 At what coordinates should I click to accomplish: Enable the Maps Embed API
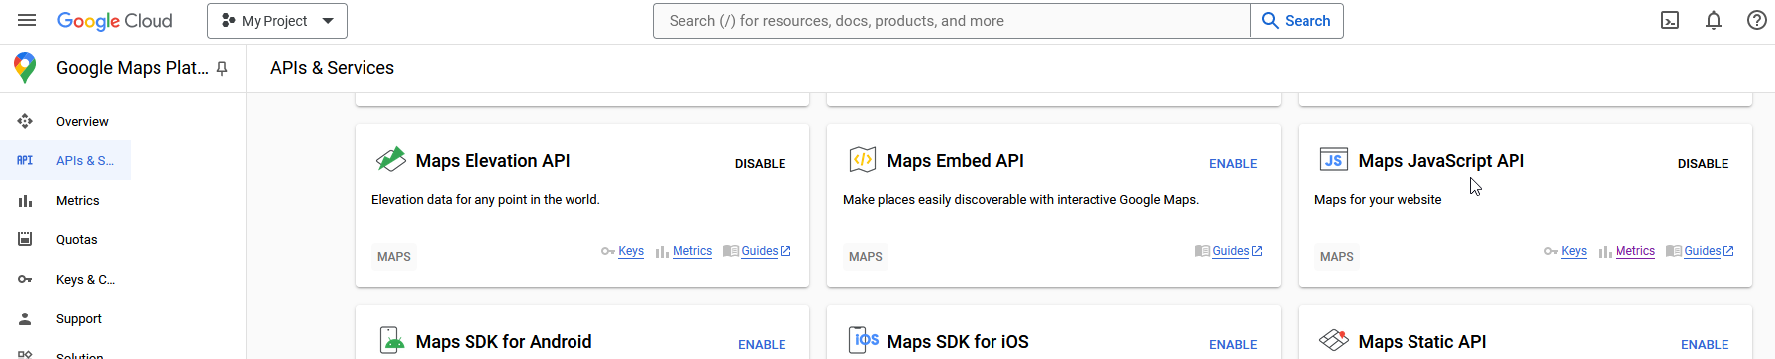pyautogui.click(x=1233, y=164)
